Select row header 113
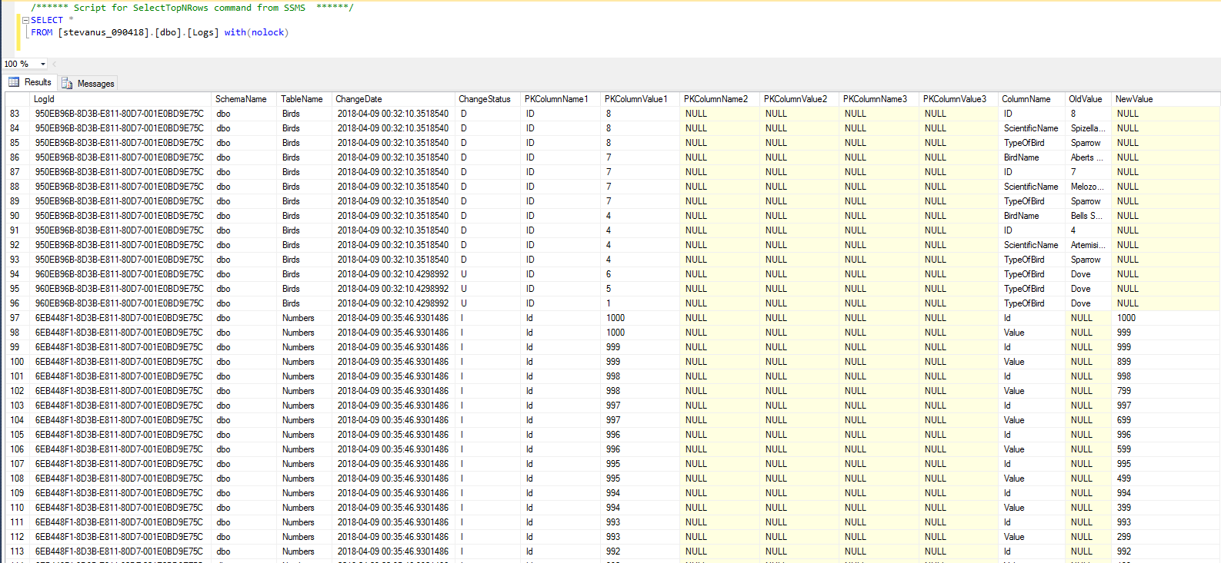Screen dimensions: 1221x563 pyautogui.click(x=17, y=551)
